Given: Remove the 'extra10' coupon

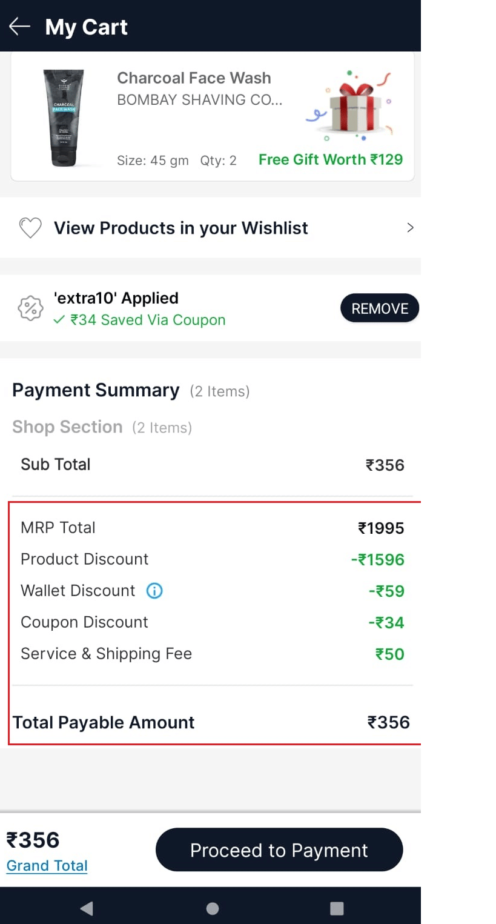Looking at the screenshot, I should (x=379, y=308).
